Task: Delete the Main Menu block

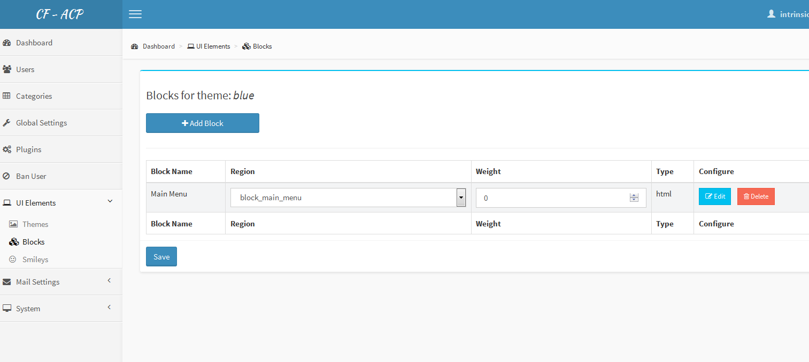Action: pos(756,196)
